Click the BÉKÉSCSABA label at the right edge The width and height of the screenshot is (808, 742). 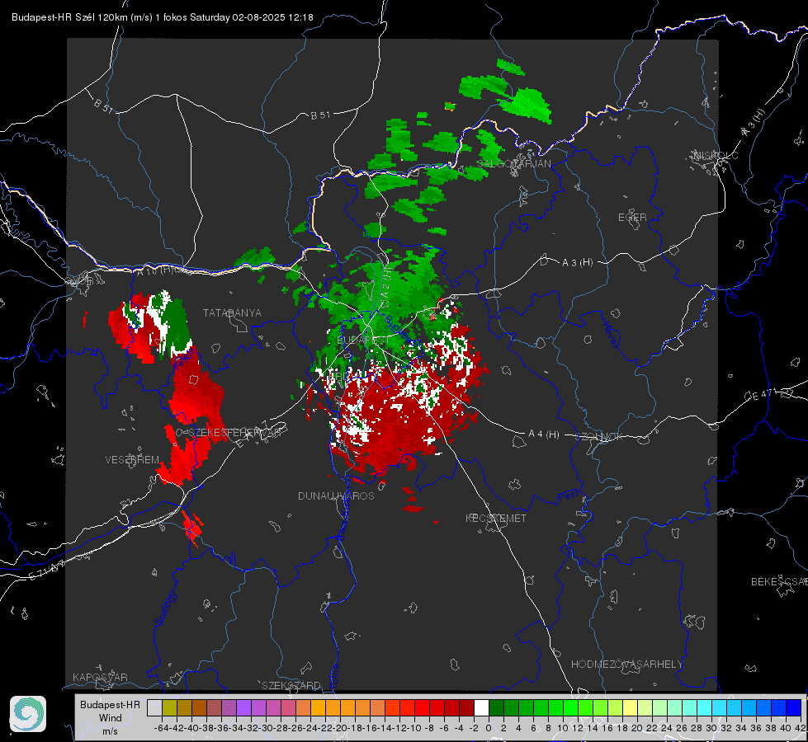(779, 581)
